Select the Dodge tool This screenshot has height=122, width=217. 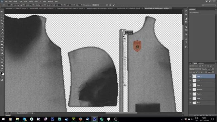(x=2, y=50)
